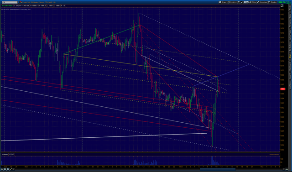Click the ES 20 d 15m chart label
Viewport: 292px width, 172px height.
(7, 6)
